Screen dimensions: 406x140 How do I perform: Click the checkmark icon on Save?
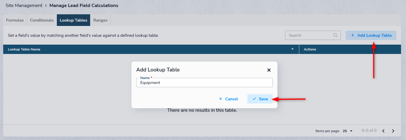[254, 99]
